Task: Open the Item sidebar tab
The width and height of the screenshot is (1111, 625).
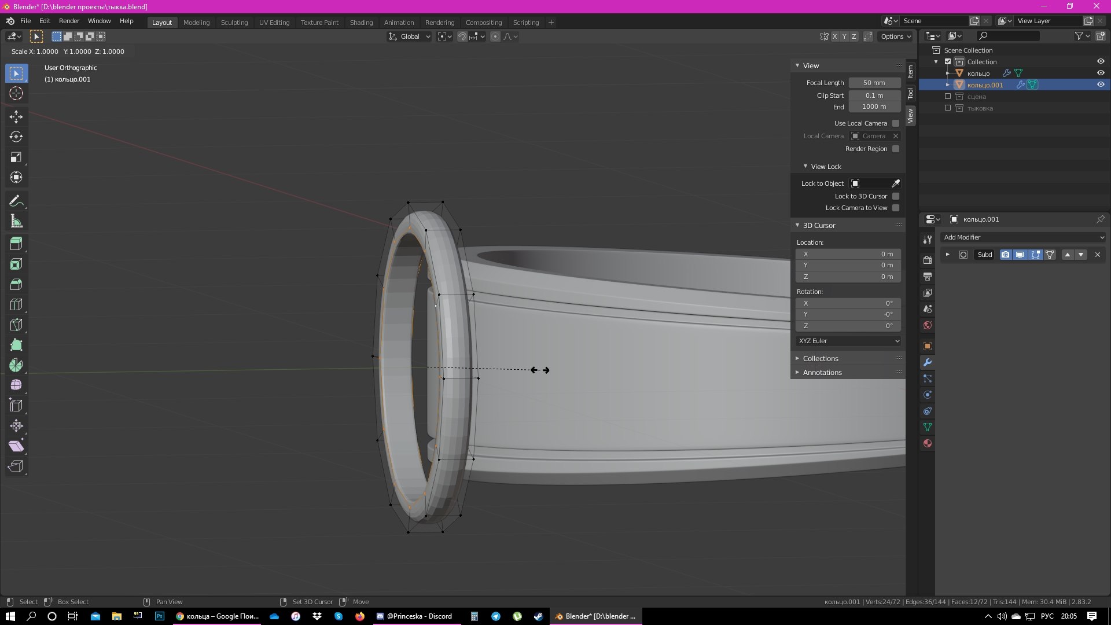Action: [x=911, y=72]
